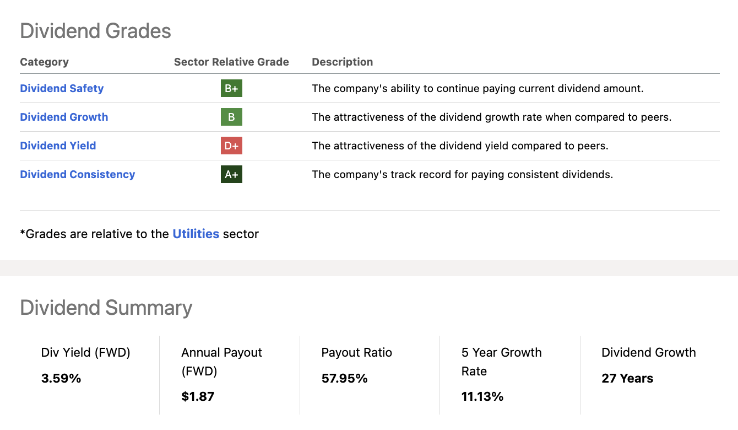The height and width of the screenshot is (430, 738).
Task: Select the Category column header
Action: click(44, 62)
